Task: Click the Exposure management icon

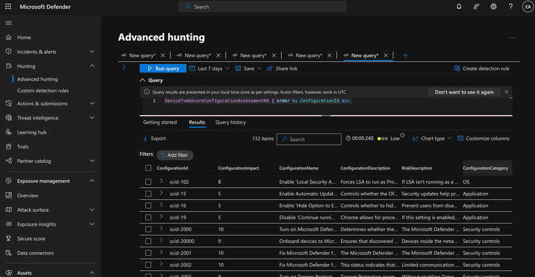Action: point(9,181)
